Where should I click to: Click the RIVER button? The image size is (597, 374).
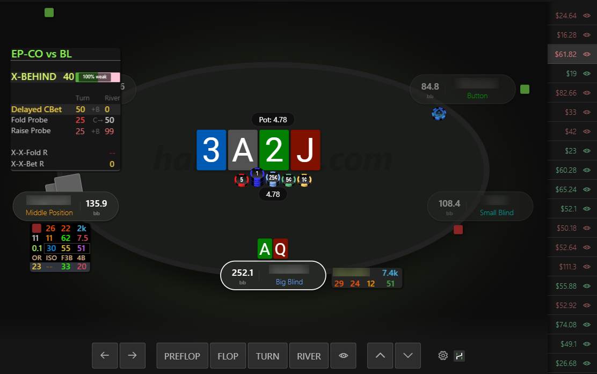coord(309,355)
